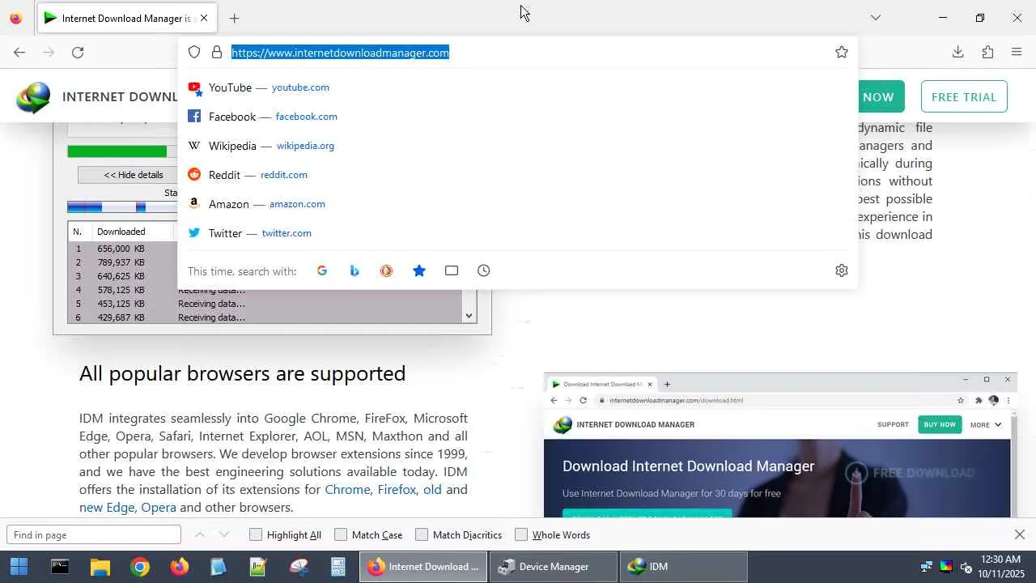Click the tracking protection shield icon
The image size is (1036, 583).
[194, 52]
